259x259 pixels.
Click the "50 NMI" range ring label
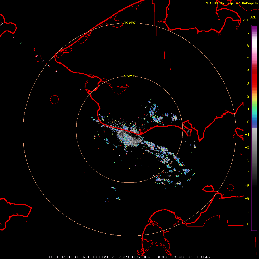[x=129, y=76]
